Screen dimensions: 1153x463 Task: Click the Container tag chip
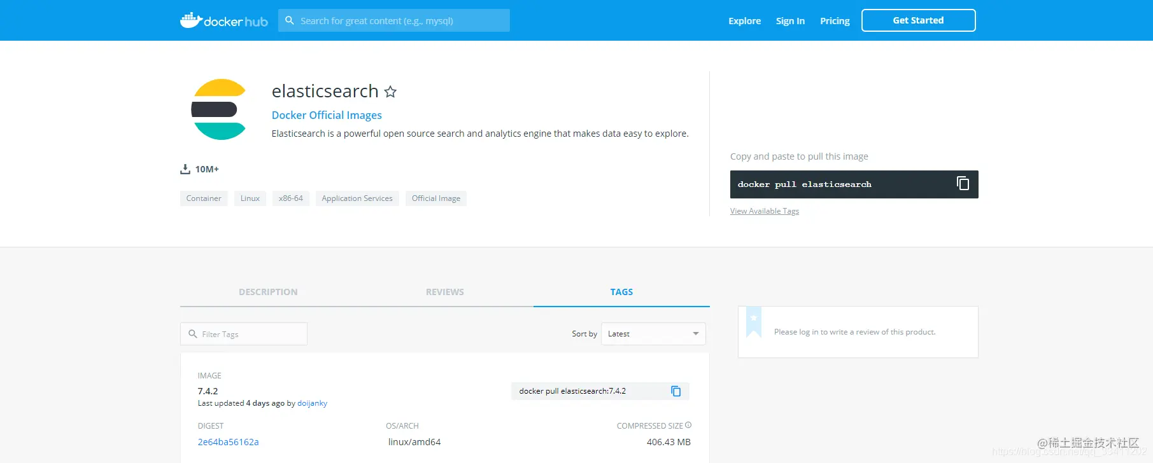[x=204, y=198]
